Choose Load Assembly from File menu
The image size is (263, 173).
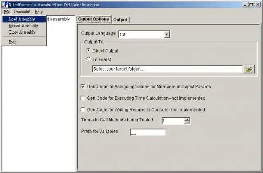coord(24,19)
